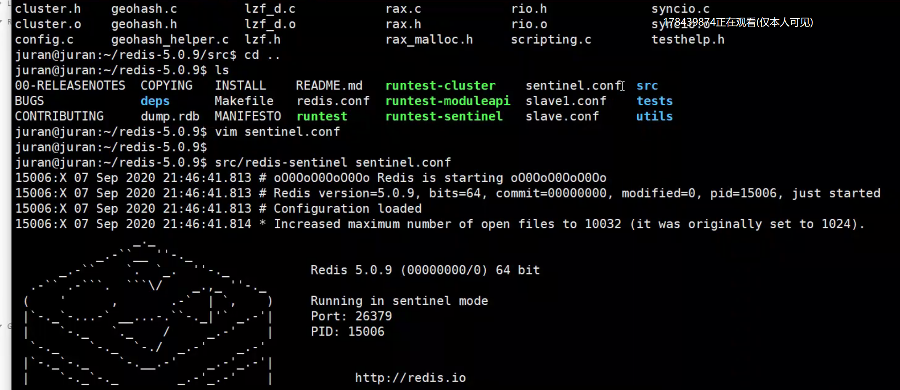Select the geohash.c file name
900x390 pixels.
pyautogui.click(x=144, y=9)
